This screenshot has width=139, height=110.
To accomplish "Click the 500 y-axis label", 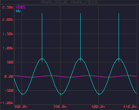I will tap(10, 62).
